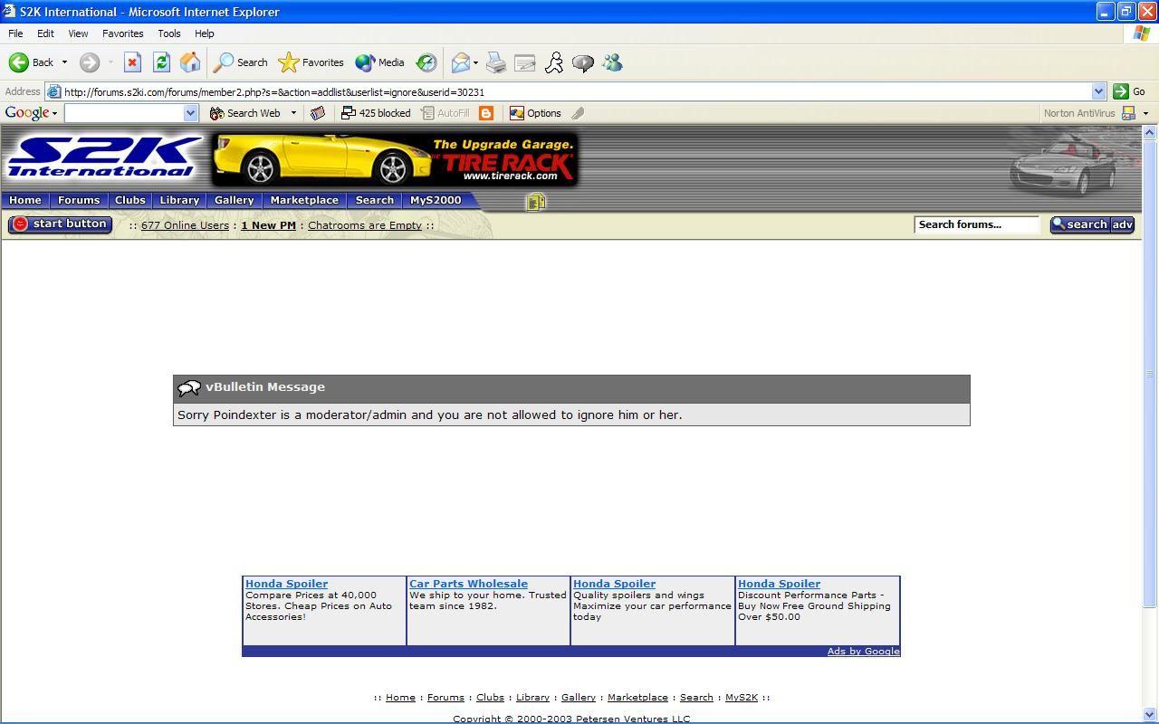Open the Google search box dropdown
This screenshot has height=724, width=1159.
pyautogui.click(x=190, y=113)
